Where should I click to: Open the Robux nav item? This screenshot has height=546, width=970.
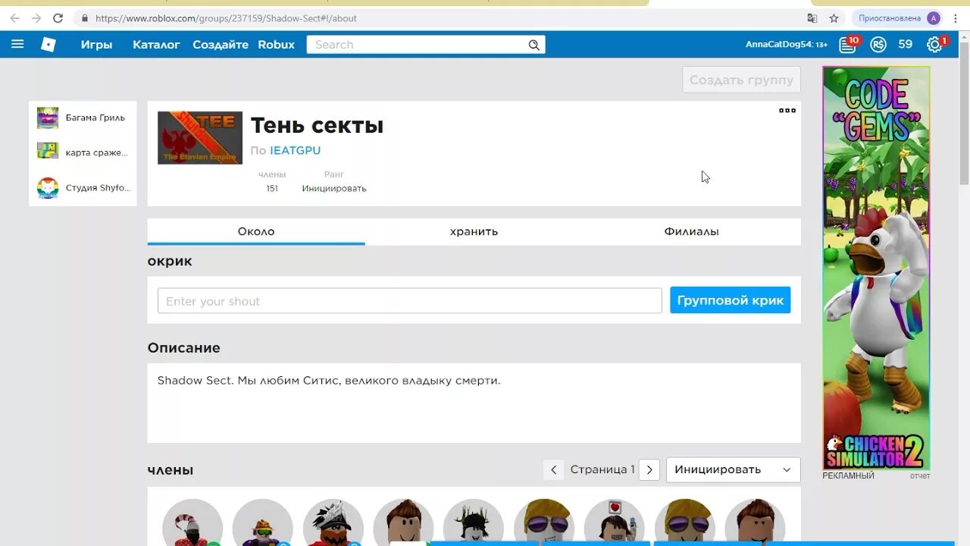point(276,45)
